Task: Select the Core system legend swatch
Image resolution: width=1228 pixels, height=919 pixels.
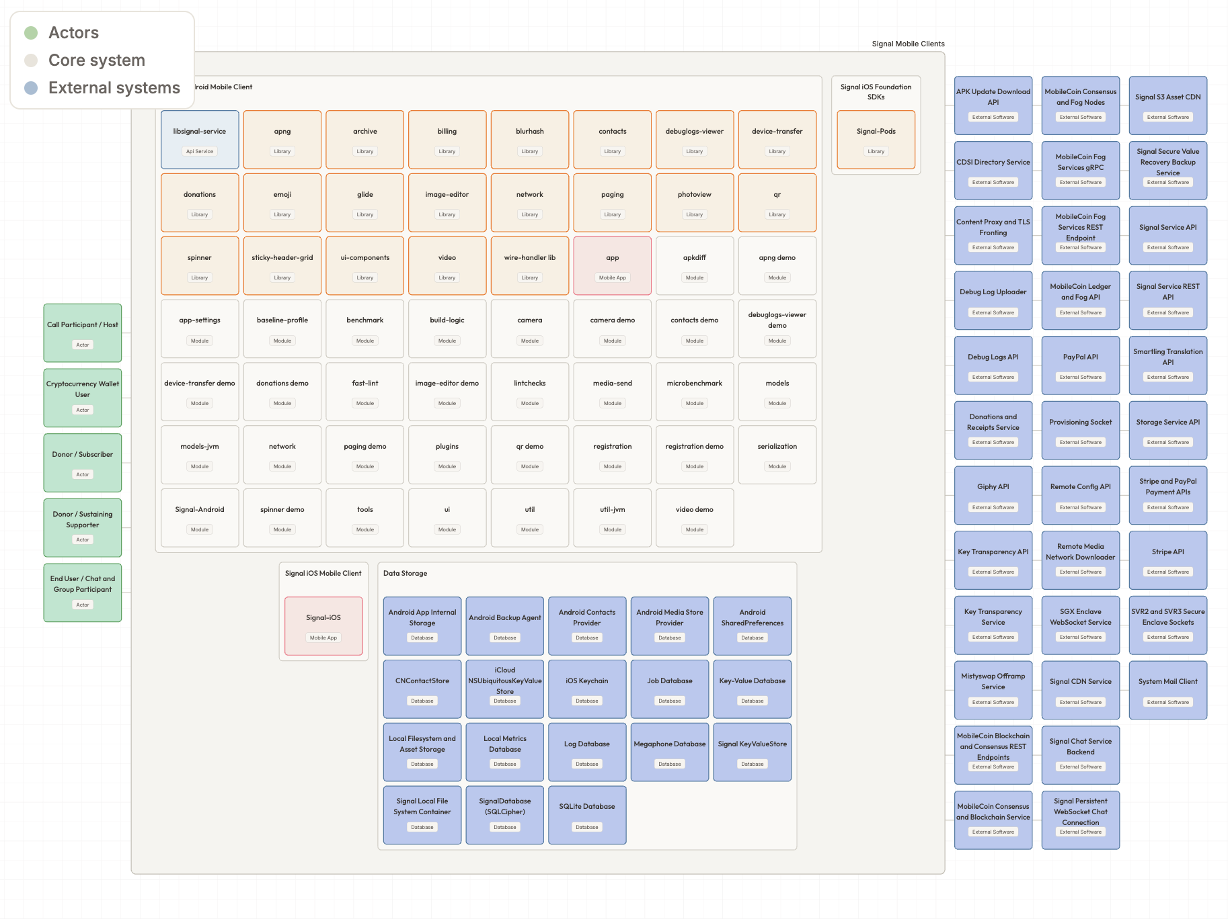Action: pyautogui.click(x=31, y=60)
